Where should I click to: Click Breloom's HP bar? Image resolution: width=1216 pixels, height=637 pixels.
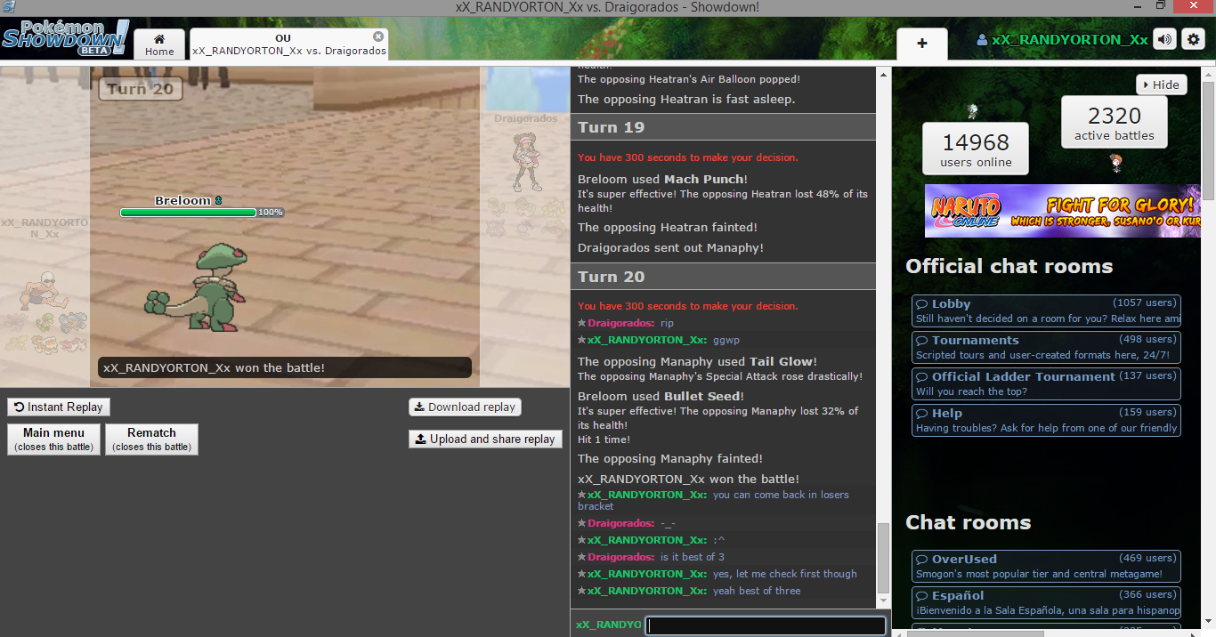188,213
